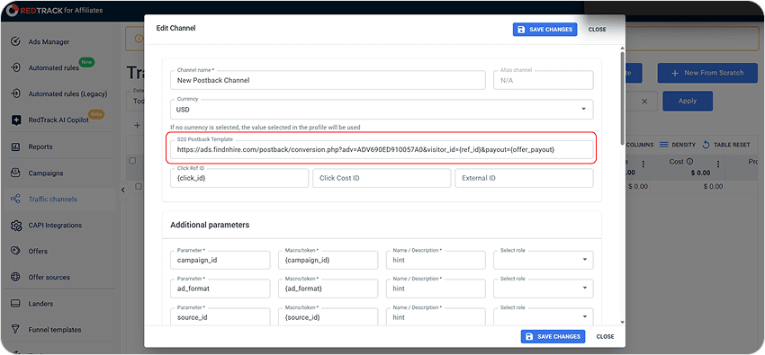Click the bottom Close button
The width and height of the screenshot is (765, 355).
pyautogui.click(x=605, y=336)
